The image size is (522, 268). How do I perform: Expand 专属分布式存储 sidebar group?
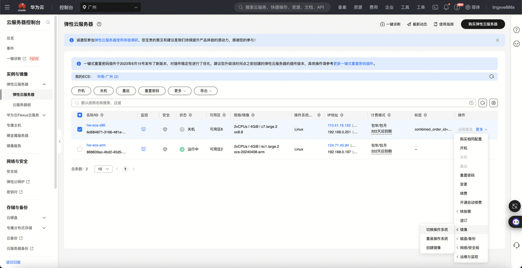click(x=44, y=228)
